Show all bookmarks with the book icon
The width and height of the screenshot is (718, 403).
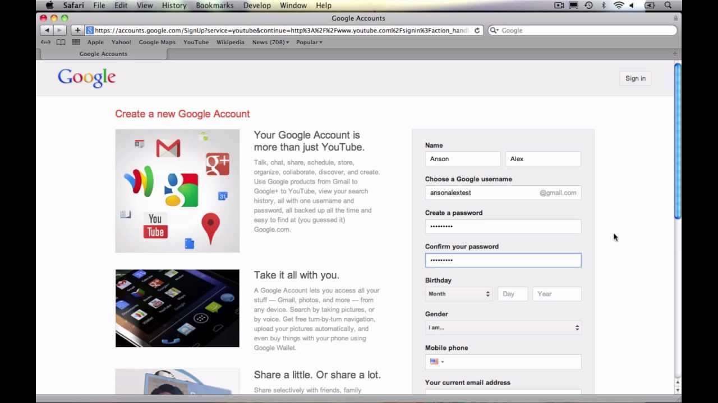click(x=61, y=42)
